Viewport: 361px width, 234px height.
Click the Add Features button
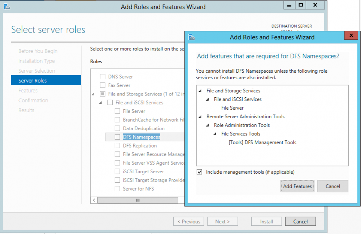point(297,186)
